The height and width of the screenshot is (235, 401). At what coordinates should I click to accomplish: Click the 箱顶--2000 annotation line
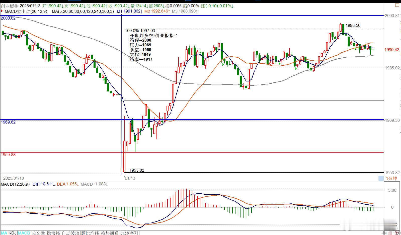click(140, 40)
